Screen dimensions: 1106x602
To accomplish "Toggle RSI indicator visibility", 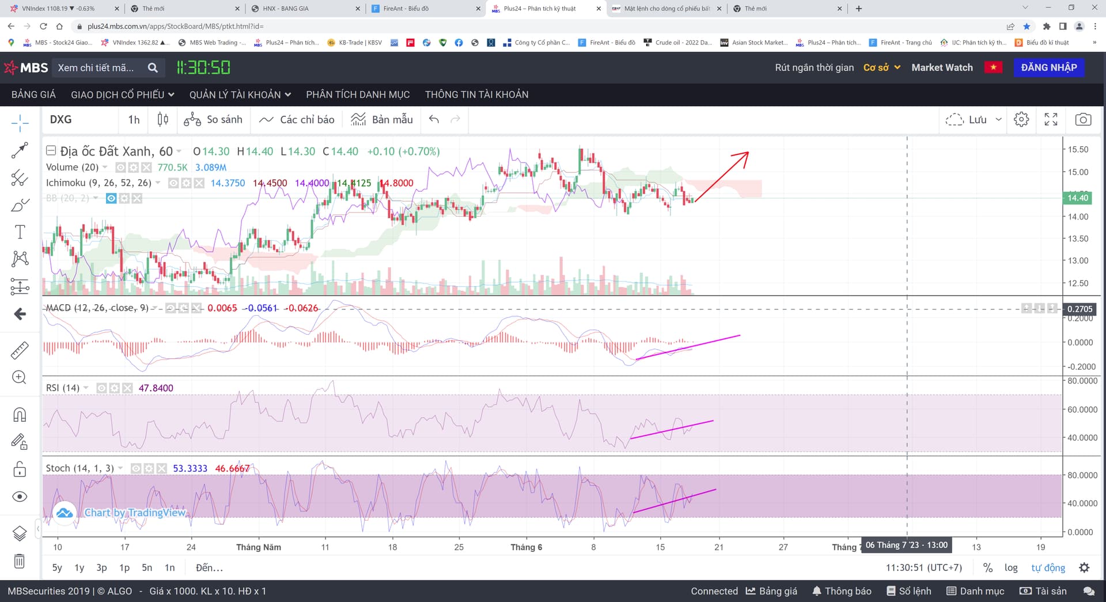I will (101, 388).
